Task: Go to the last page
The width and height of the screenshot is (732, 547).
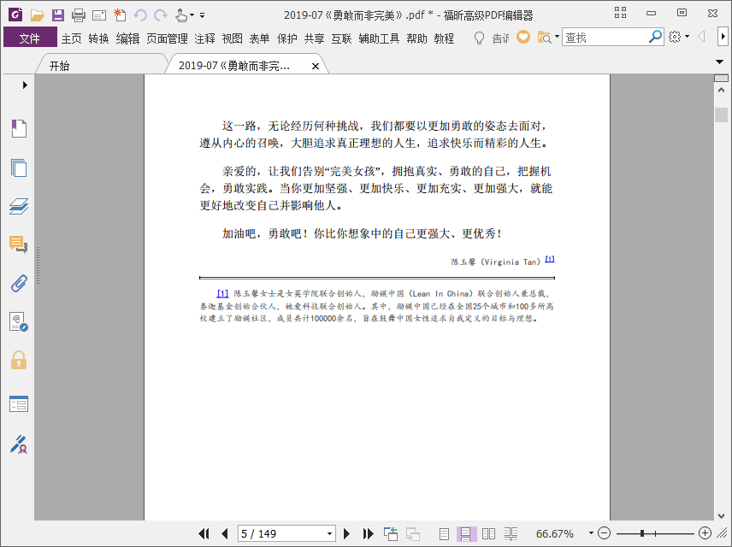Action: [368, 533]
